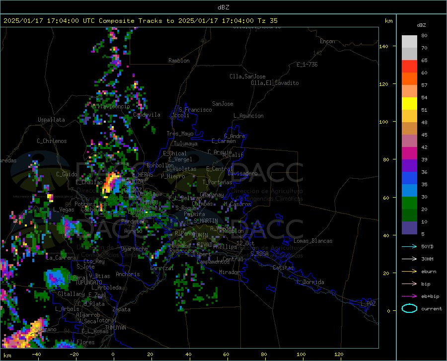Click the purple 36 dBZ color swatch
Screen dimensions: 447x361
click(409, 165)
